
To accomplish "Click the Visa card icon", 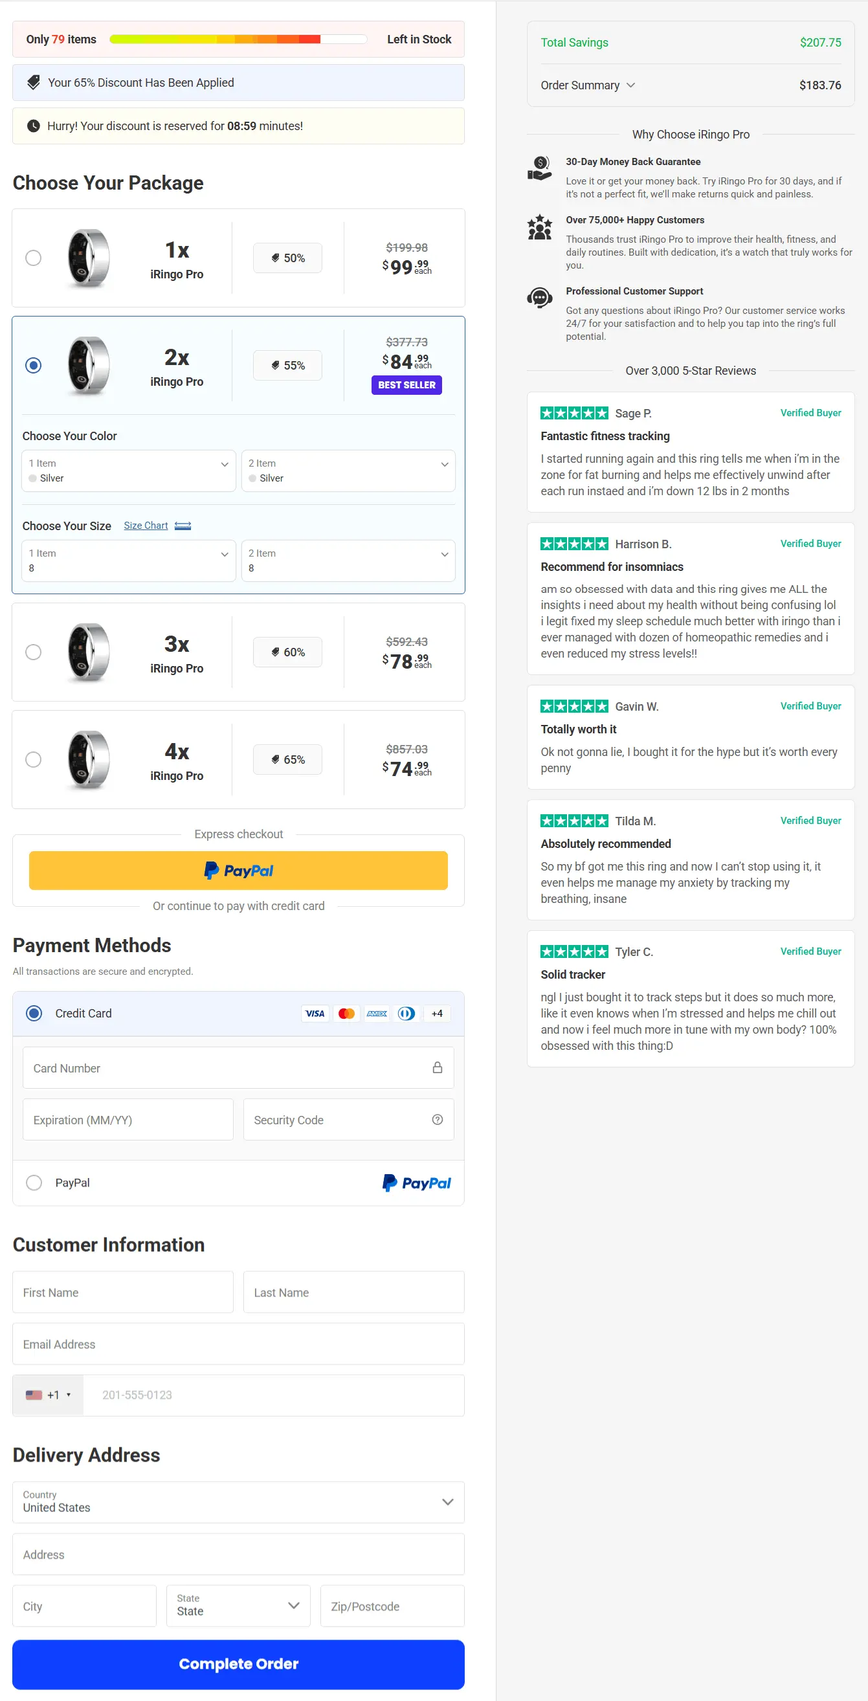I will click(x=315, y=1013).
